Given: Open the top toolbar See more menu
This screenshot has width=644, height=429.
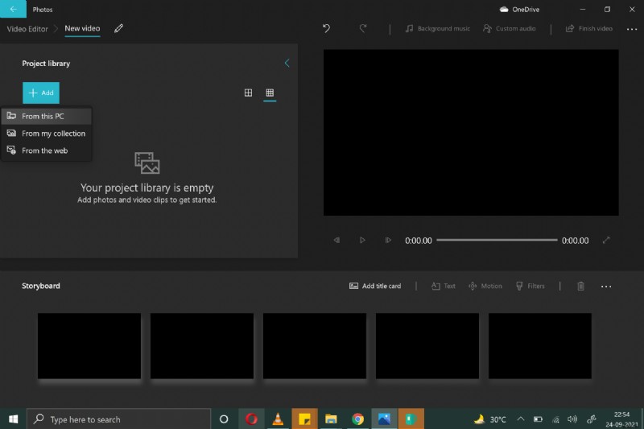Looking at the screenshot, I should coord(632,29).
